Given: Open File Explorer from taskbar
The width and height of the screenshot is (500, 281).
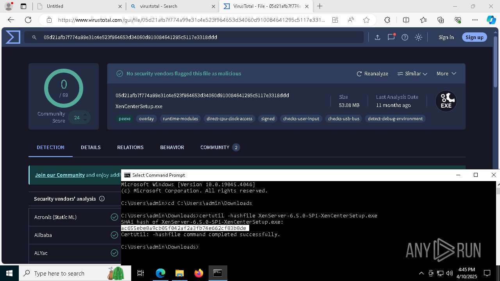Looking at the screenshot, I should tap(179, 273).
